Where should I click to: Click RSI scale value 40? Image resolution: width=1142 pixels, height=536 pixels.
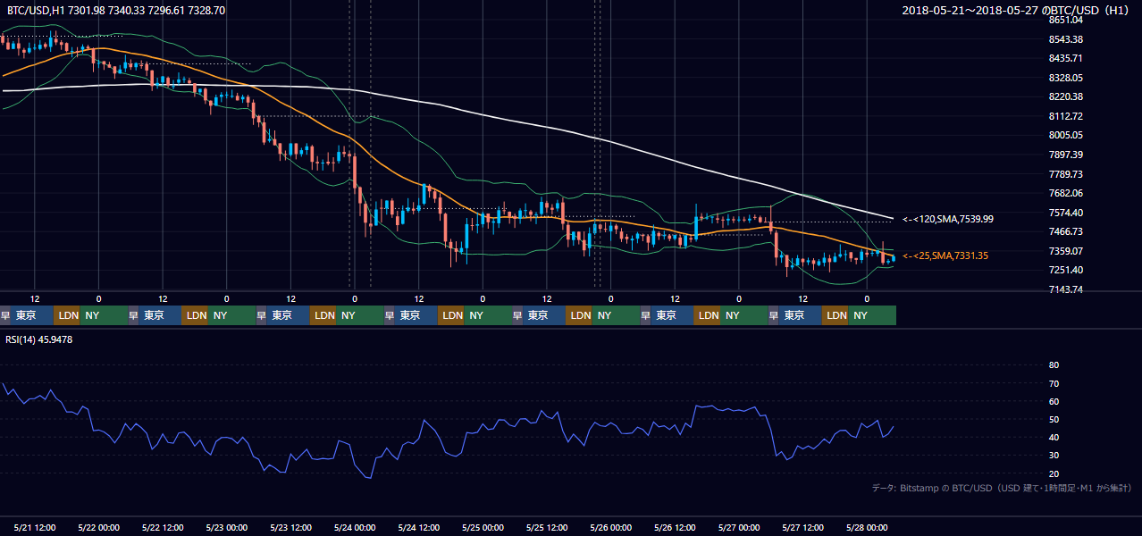click(x=1054, y=438)
